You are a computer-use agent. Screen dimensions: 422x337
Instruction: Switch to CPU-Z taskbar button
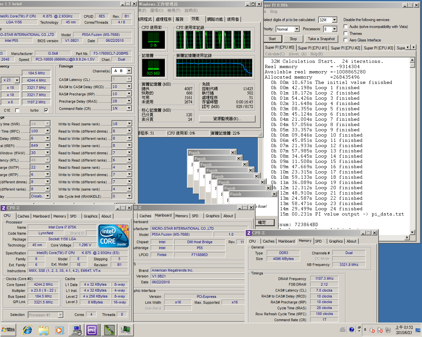point(92,330)
